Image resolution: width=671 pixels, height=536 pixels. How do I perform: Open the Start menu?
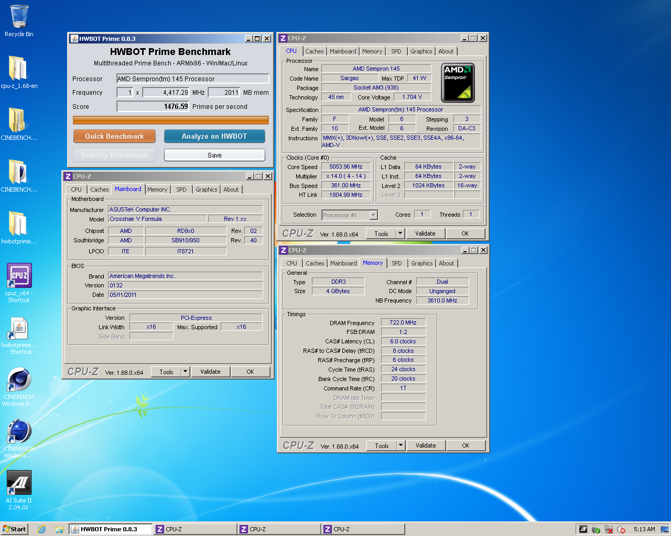(14, 529)
